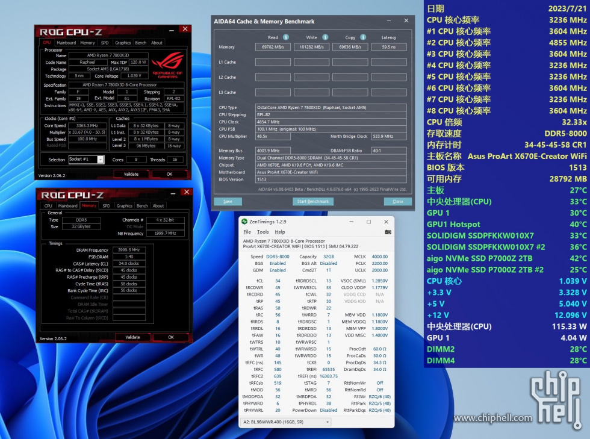Click the empty L3 Cache Latency field

389,92
